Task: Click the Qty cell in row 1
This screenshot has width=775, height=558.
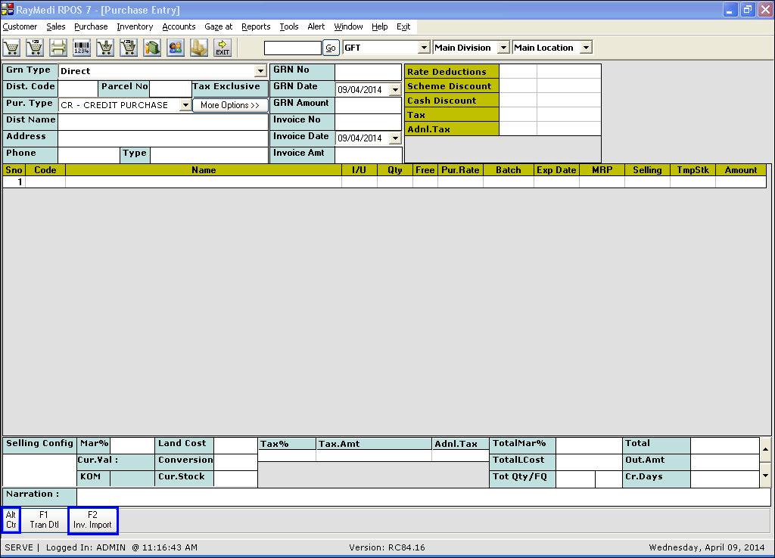Action: pos(394,181)
